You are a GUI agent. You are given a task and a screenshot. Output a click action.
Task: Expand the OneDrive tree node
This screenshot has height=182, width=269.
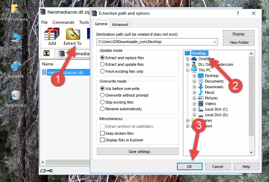[x=188, y=59]
